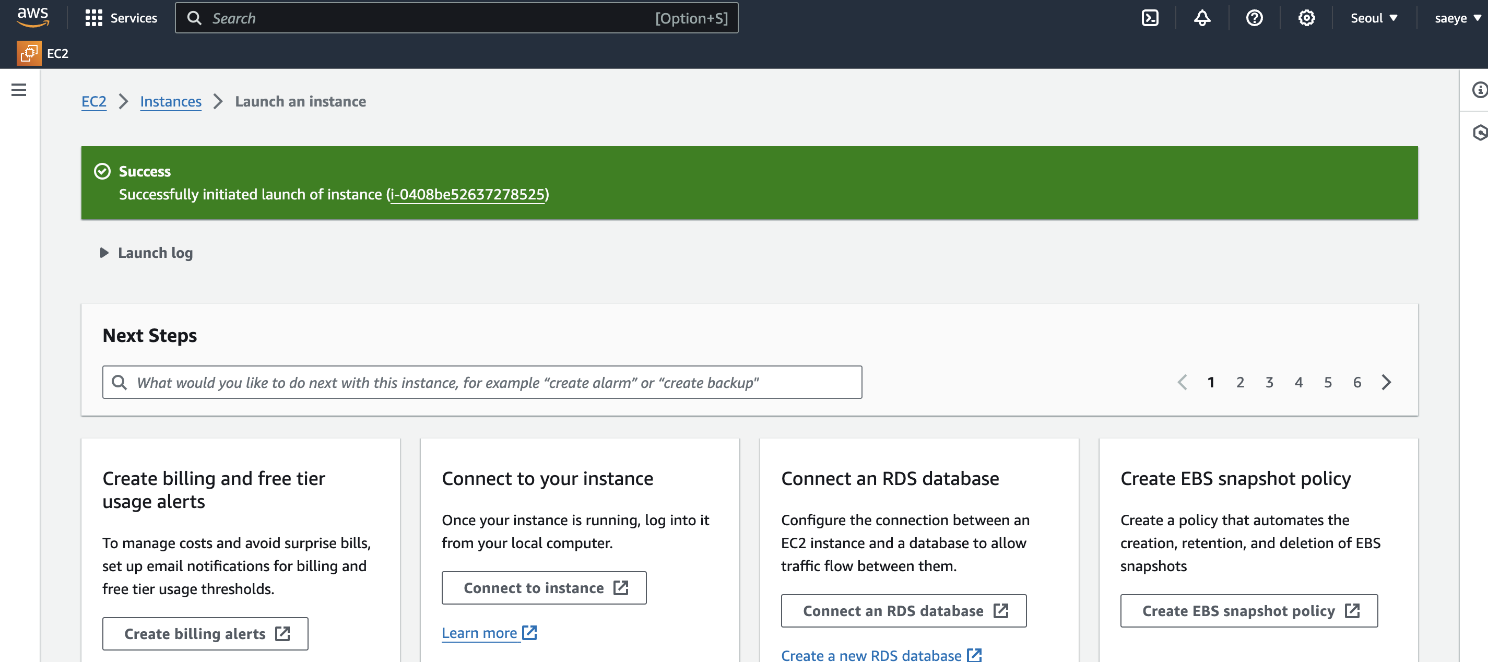The width and height of the screenshot is (1488, 662).
Task: Go to page 6 of Next Steps
Action: tap(1357, 382)
